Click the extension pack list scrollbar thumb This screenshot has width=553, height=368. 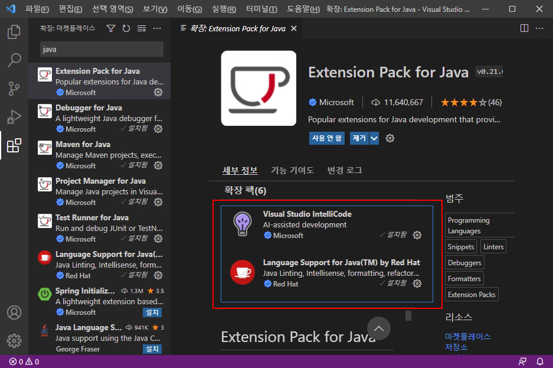(x=408, y=315)
